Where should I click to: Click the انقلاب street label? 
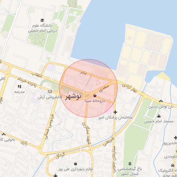coord(37,75)
